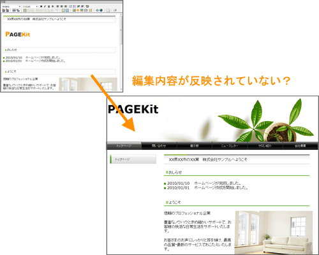Click the 2010/01/01 news entry on the website
Image resolution: width=319 pixels, height=255 pixels.
pos(205,188)
